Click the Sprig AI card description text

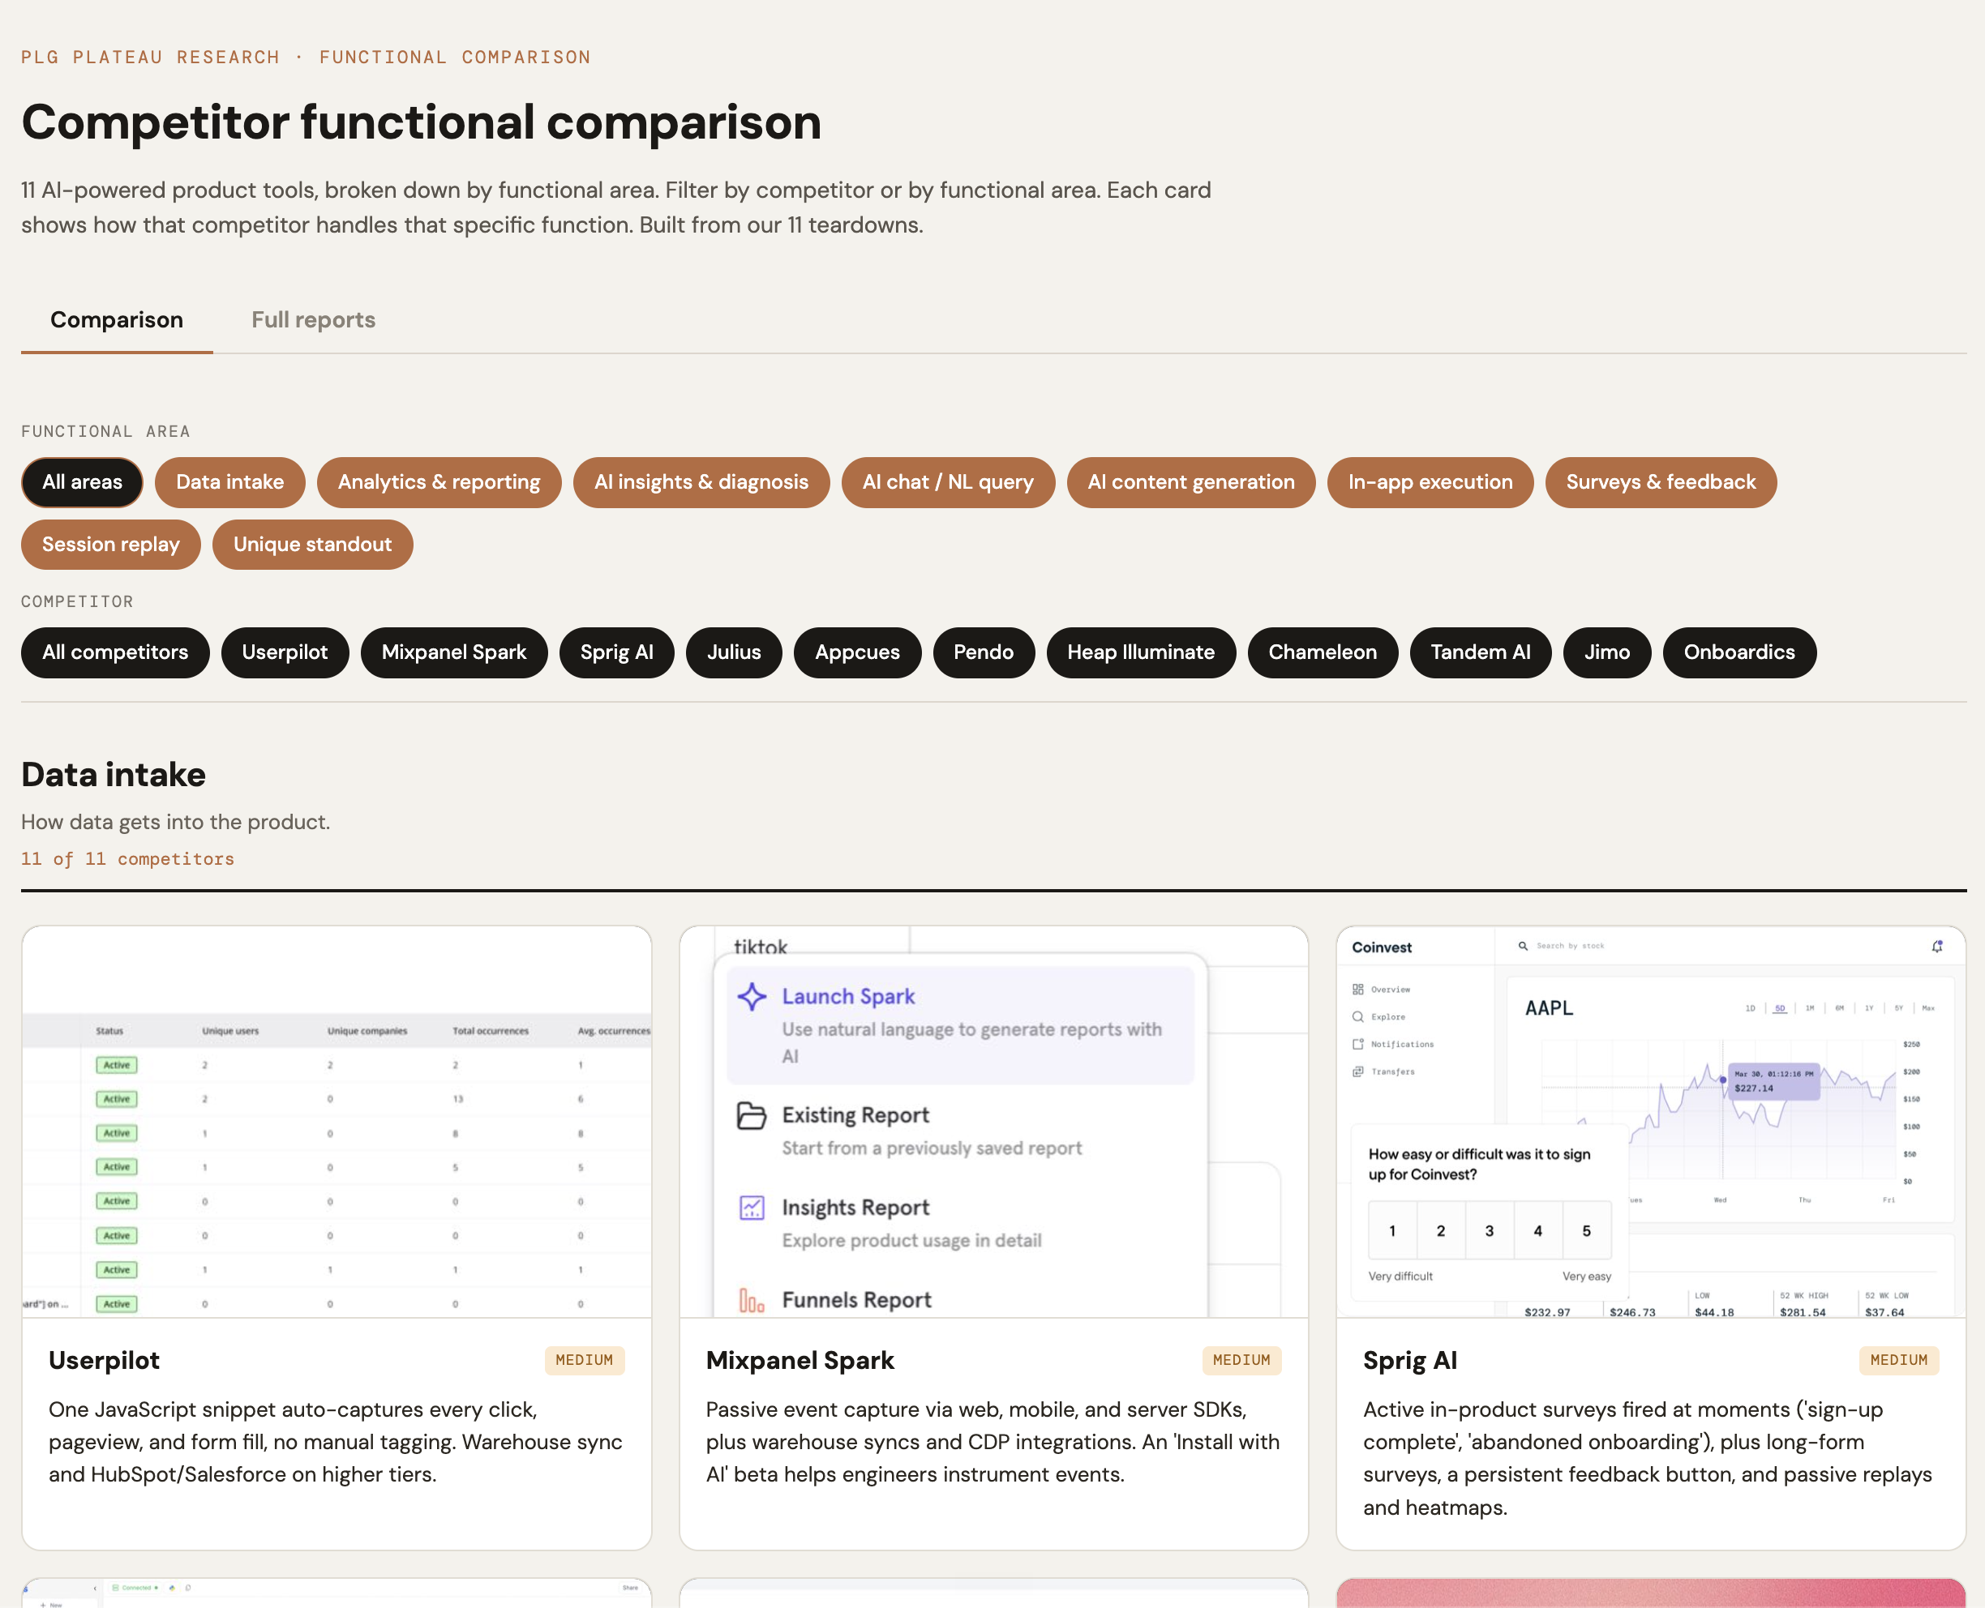coord(1648,1459)
